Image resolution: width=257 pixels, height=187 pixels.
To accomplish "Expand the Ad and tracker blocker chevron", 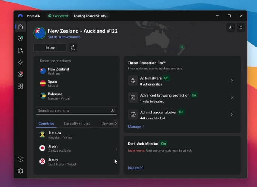I will (231, 115).
